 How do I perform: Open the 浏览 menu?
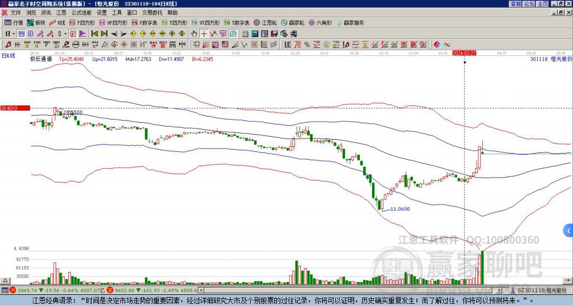pos(31,13)
